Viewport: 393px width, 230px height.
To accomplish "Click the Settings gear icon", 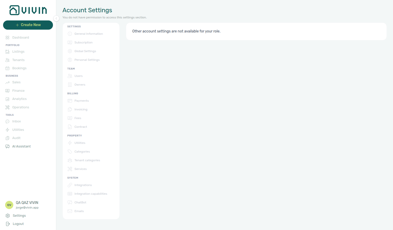I will click(8, 216).
